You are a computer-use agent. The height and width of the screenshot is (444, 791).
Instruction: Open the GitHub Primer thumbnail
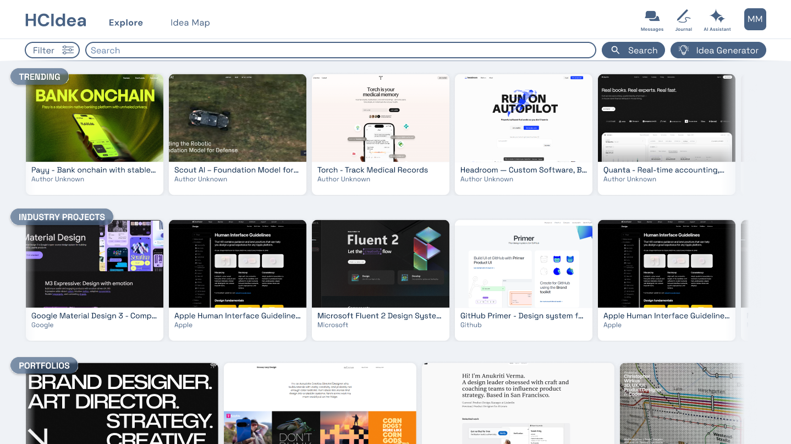(x=524, y=264)
